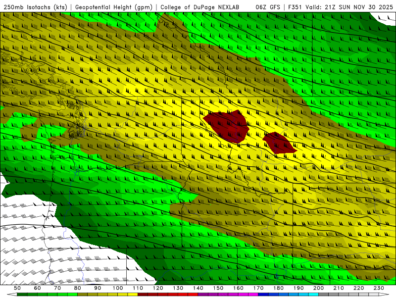Click the 'F351' forecast hour label
The height and width of the screenshot is (297, 396).
pos(295,7)
